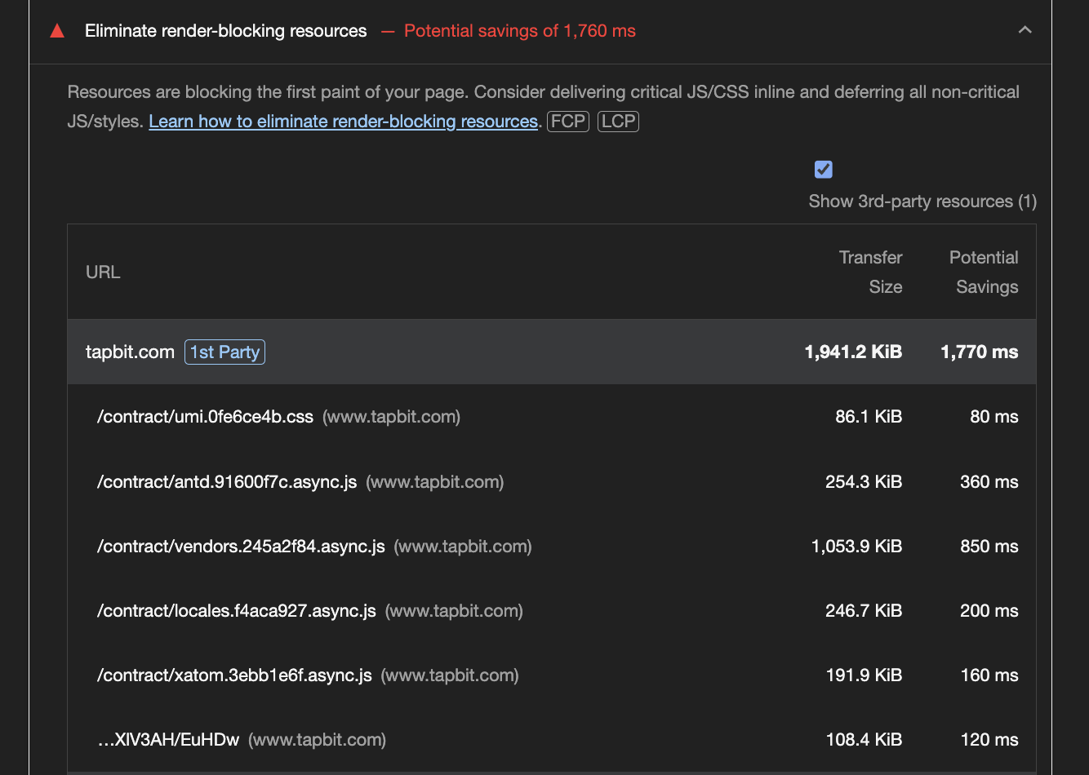Click the (www.tapbit.com) host beside …XlV3AH/EuHDw
The image size is (1089, 775).
318,740
